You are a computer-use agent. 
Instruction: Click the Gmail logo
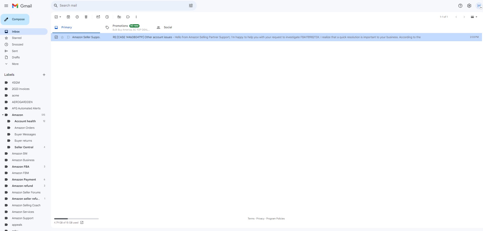point(22,6)
